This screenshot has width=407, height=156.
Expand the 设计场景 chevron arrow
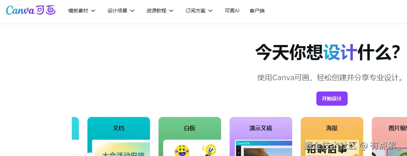coord(132,11)
